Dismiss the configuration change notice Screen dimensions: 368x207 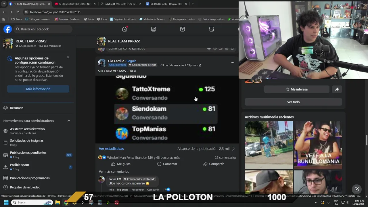[68, 57]
